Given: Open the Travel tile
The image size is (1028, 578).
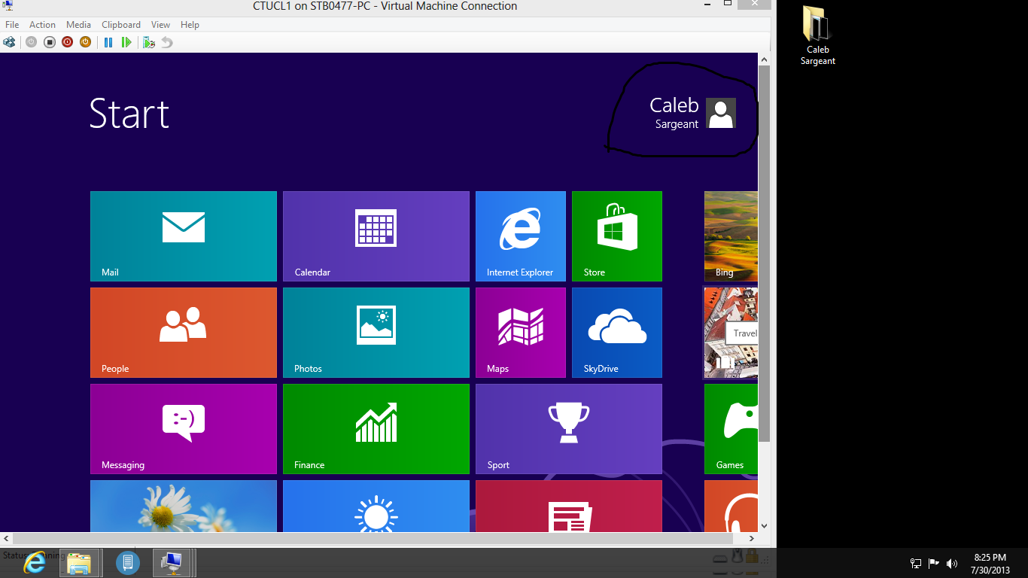Looking at the screenshot, I should click(x=731, y=333).
